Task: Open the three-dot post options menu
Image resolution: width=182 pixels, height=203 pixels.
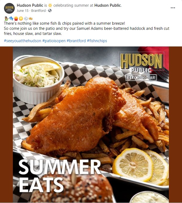Action: (x=173, y=8)
